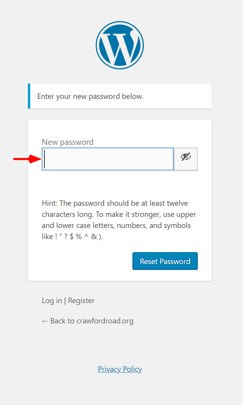Image resolution: width=243 pixels, height=405 pixels.
Task: Click the "New password" field label
Action: [67, 142]
